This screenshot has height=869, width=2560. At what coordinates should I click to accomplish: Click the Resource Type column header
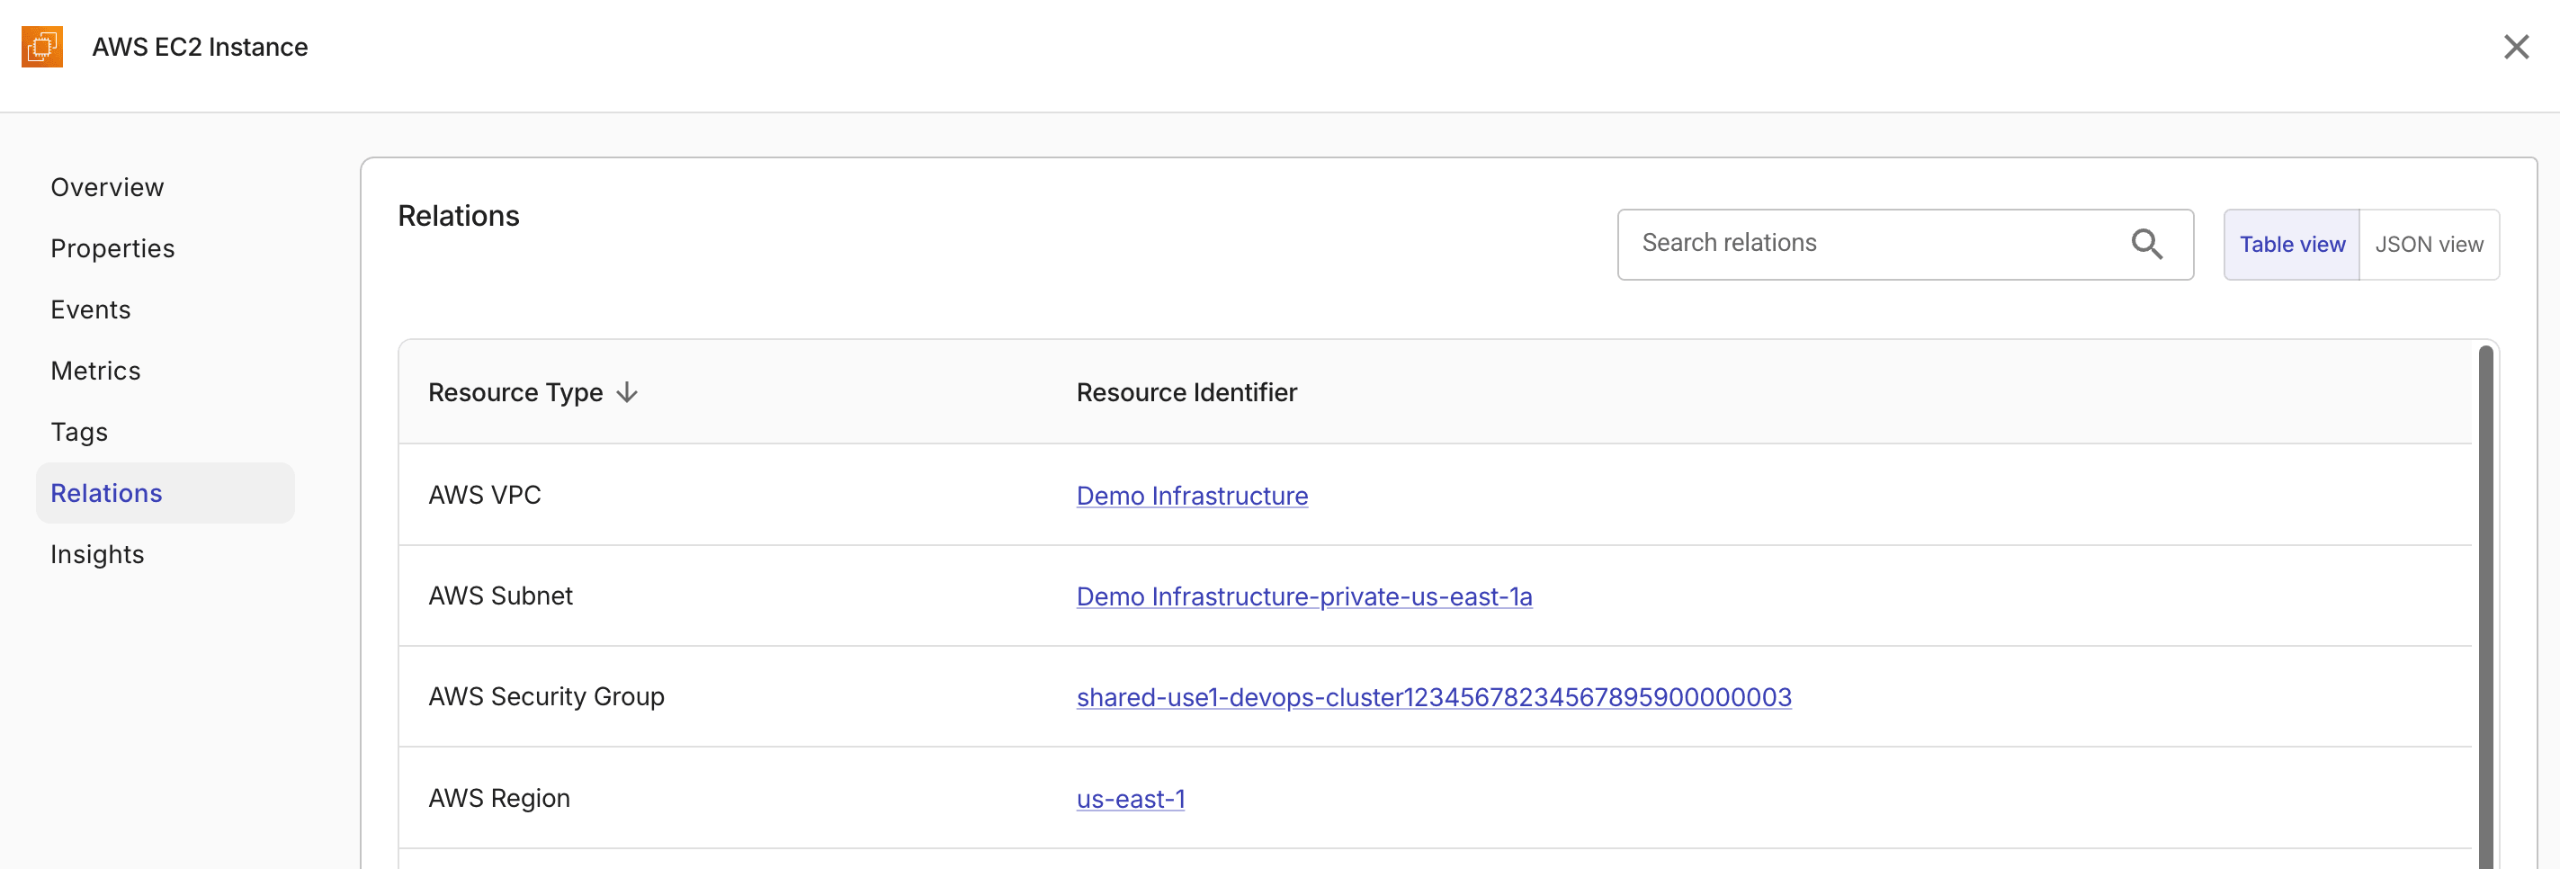click(x=515, y=393)
